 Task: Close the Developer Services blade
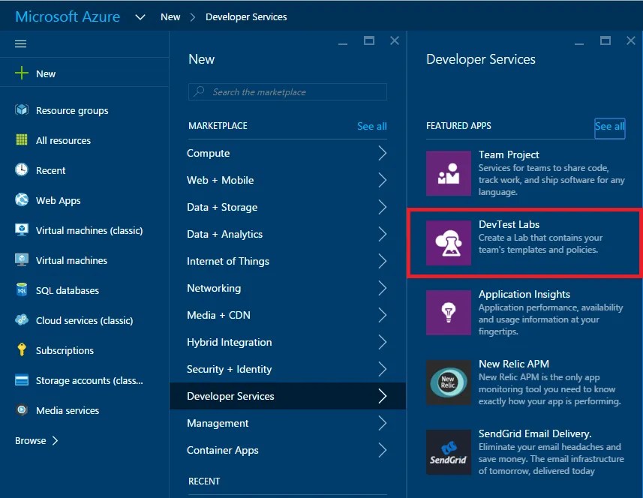tap(631, 40)
